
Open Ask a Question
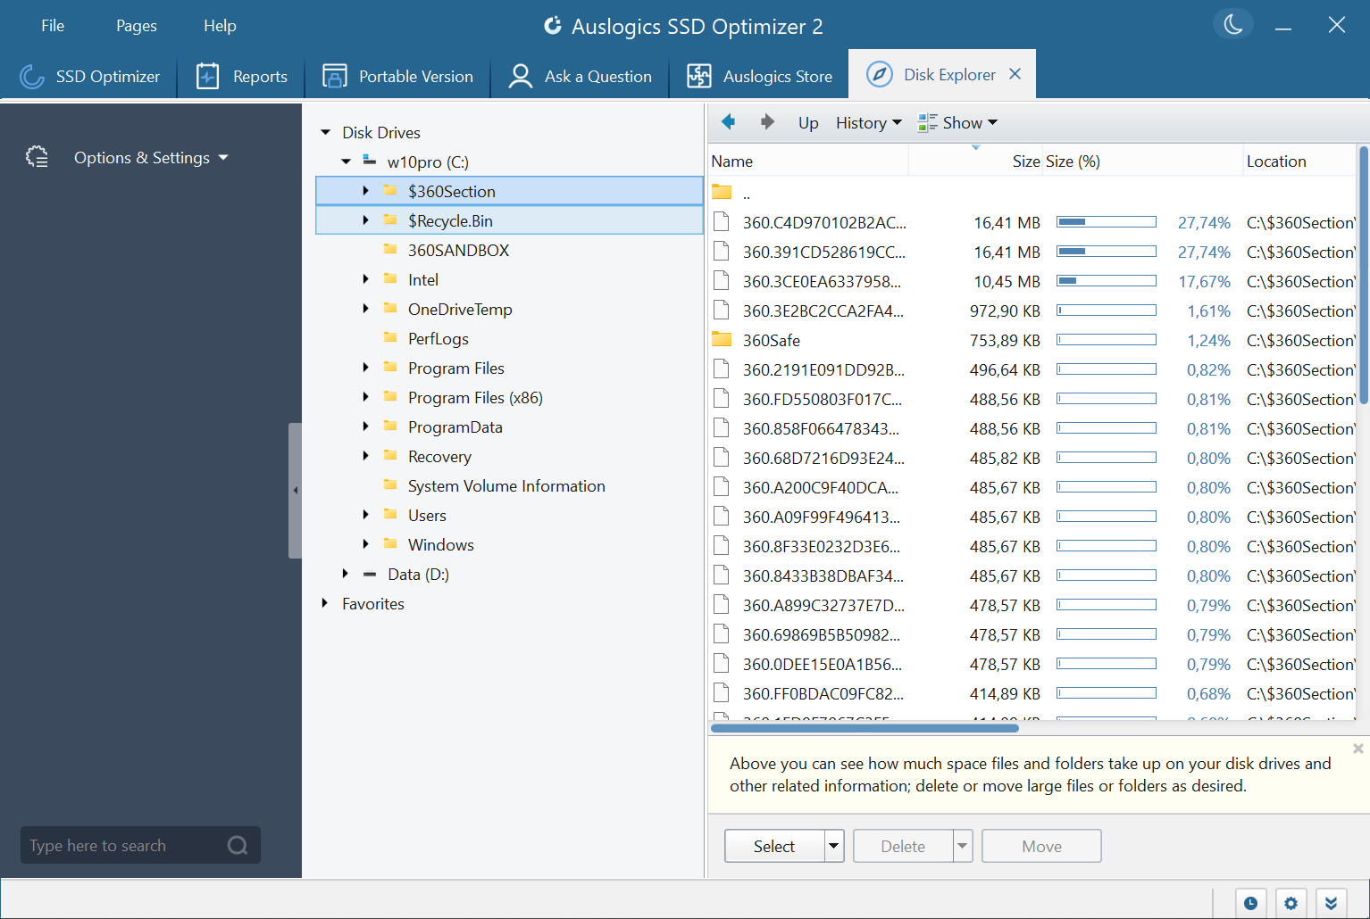pos(580,76)
